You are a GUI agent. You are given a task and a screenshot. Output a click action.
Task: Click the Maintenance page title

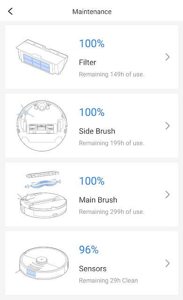click(x=92, y=12)
